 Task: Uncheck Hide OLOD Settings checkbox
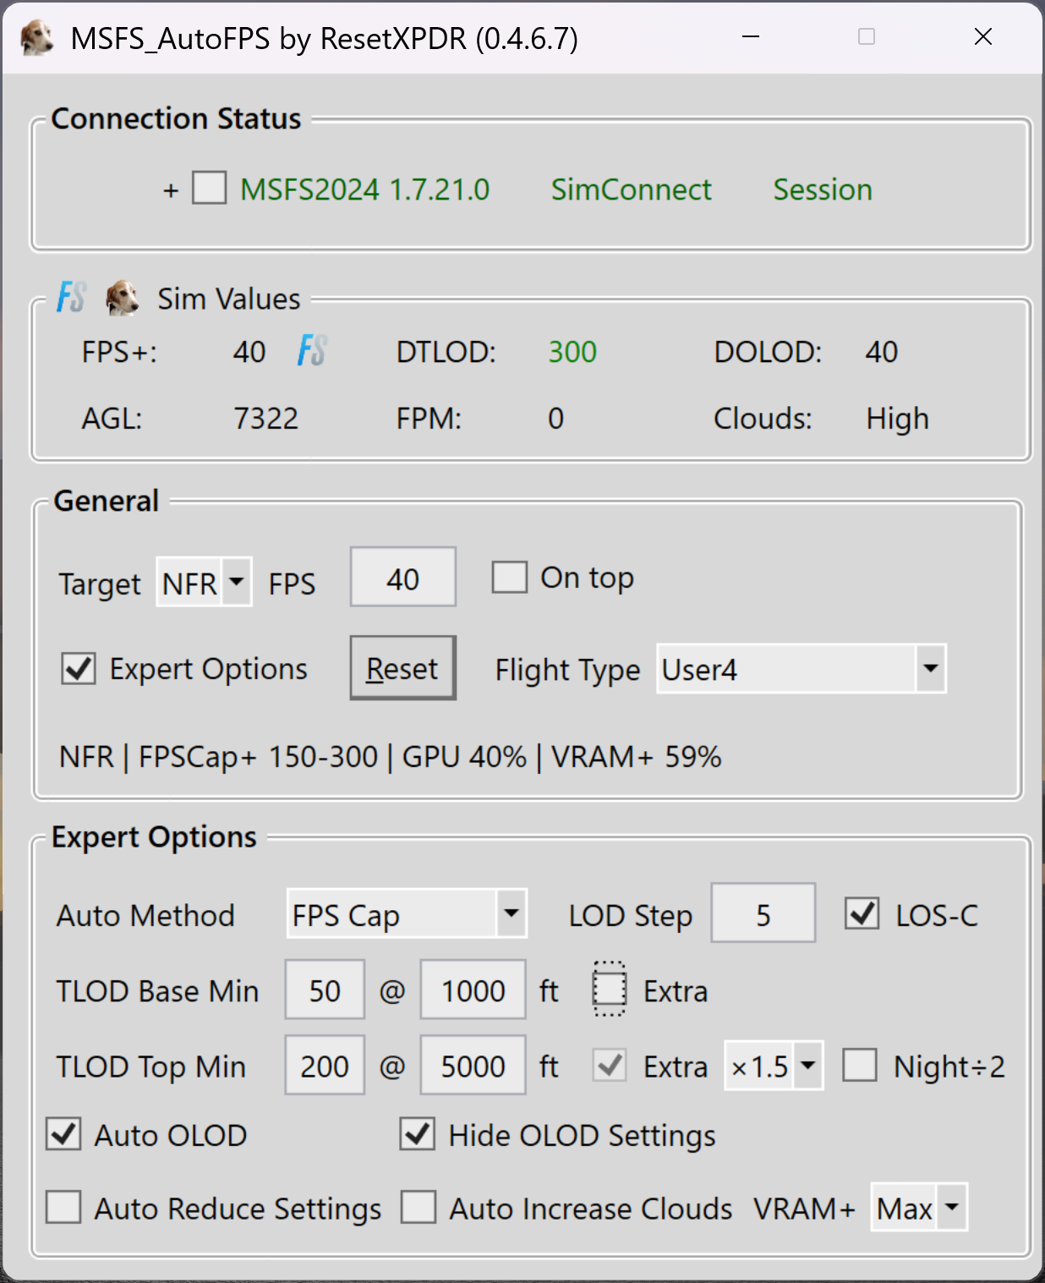(418, 1134)
